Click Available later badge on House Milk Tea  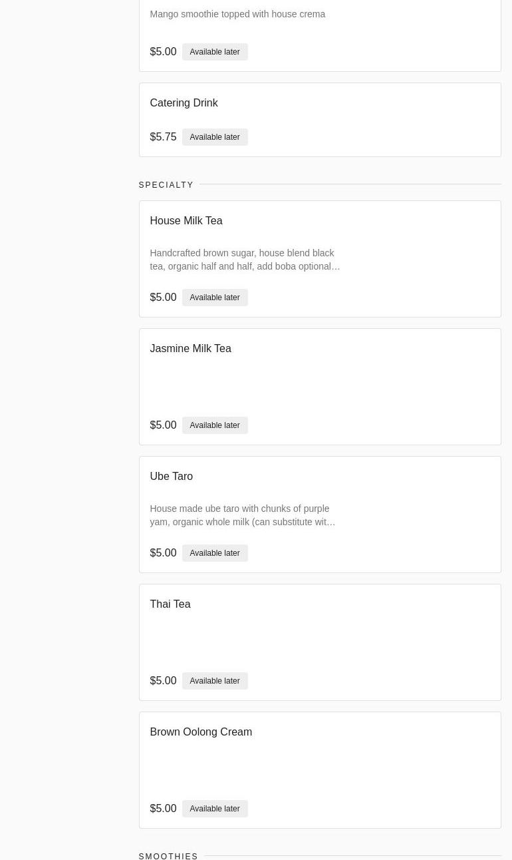coord(215,298)
